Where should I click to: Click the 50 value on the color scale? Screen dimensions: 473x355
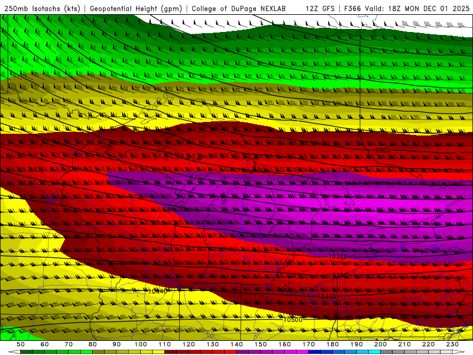[x=21, y=344]
